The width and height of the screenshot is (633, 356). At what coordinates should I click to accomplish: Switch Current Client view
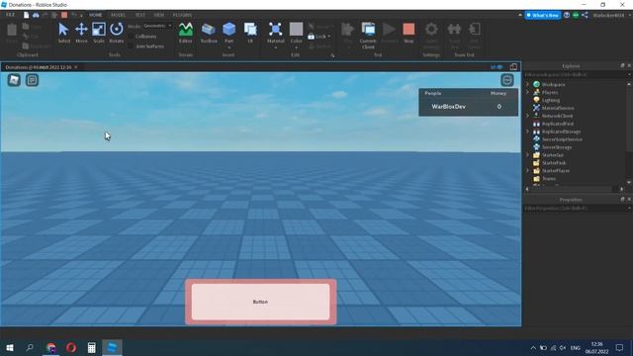[x=368, y=36]
